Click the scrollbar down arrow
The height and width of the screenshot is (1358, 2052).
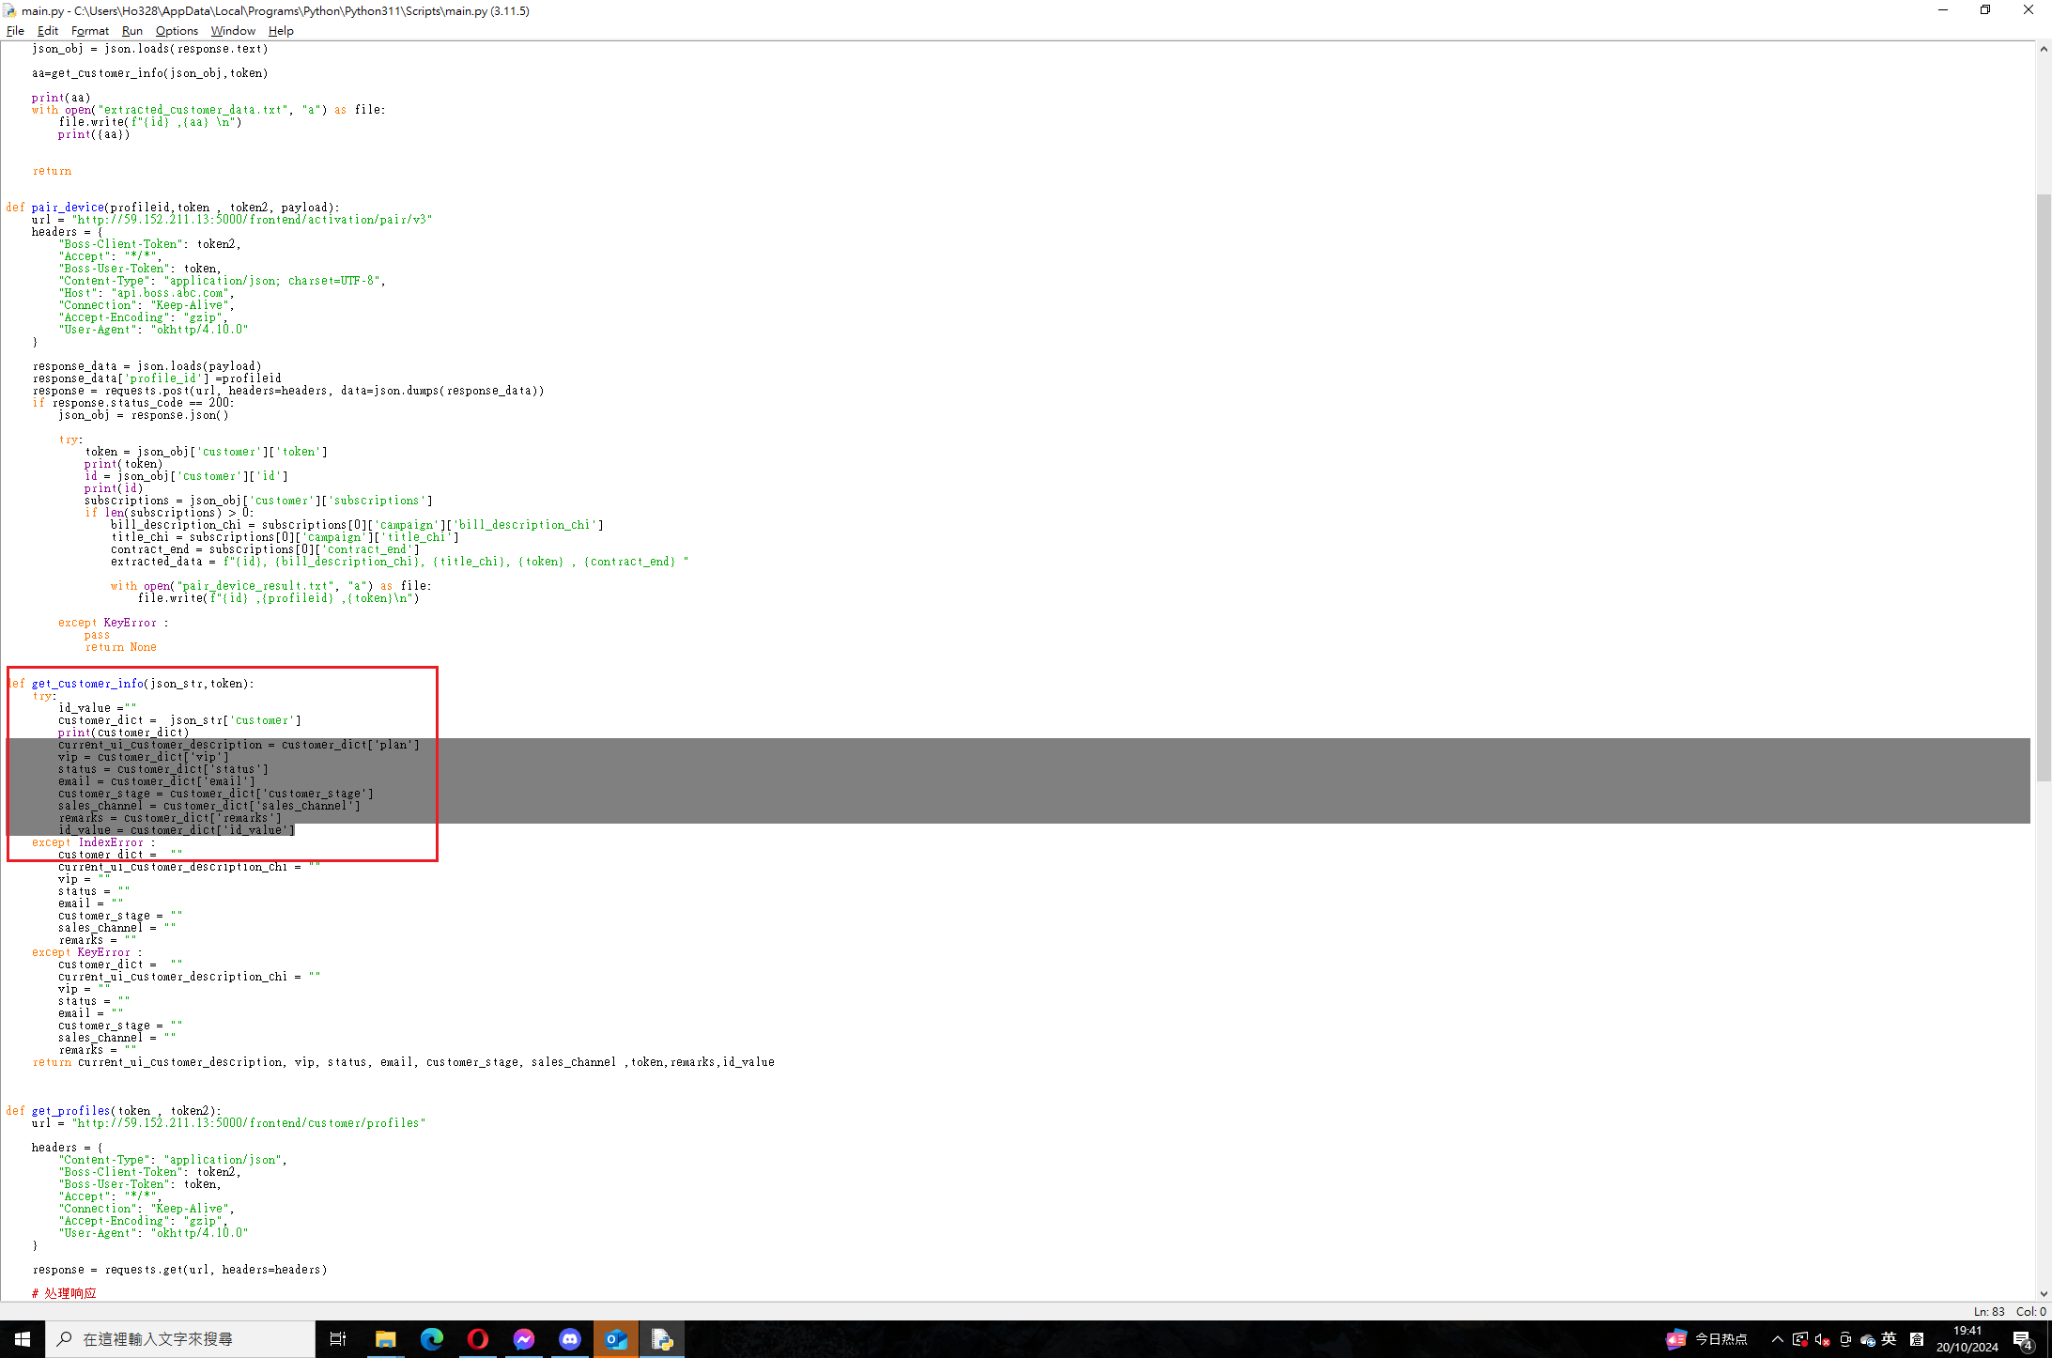point(2044,1293)
